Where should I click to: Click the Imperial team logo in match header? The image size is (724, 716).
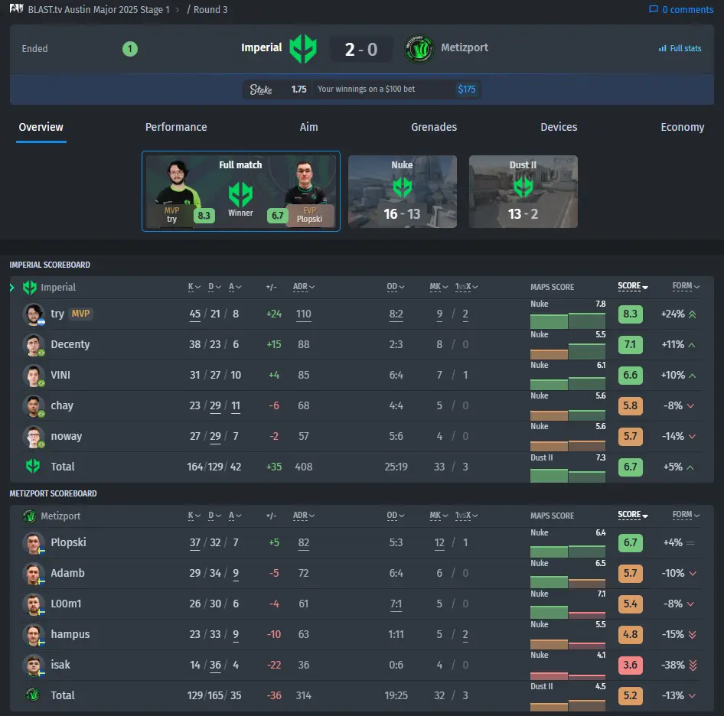303,48
